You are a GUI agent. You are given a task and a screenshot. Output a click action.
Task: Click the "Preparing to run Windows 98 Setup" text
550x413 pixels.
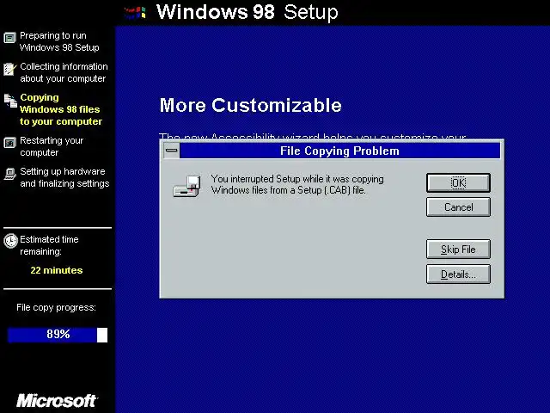pyautogui.click(x=59, y=41)
